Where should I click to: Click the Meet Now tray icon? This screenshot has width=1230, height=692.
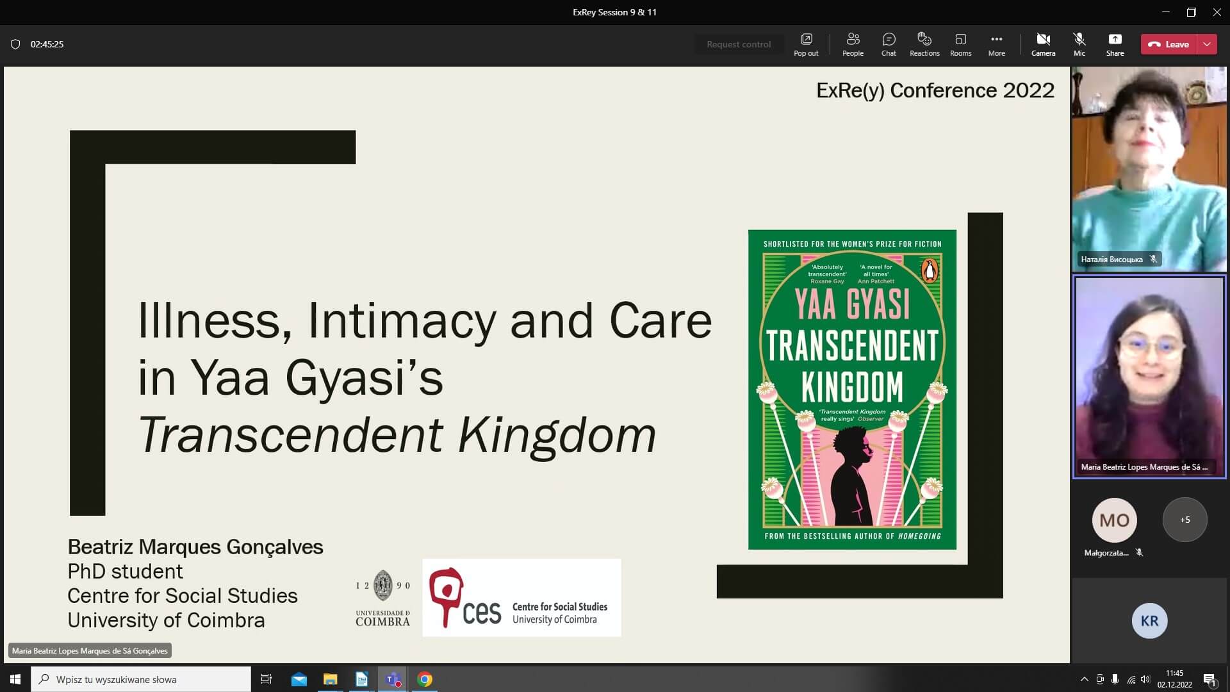pyautogui.click(x=1100, y=679)
